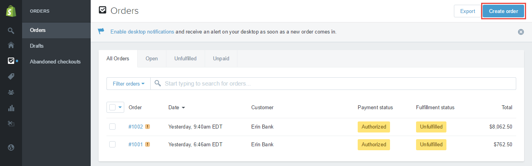Sort by the Date column header
Screen dimensions: 532x166
(177, 107)
